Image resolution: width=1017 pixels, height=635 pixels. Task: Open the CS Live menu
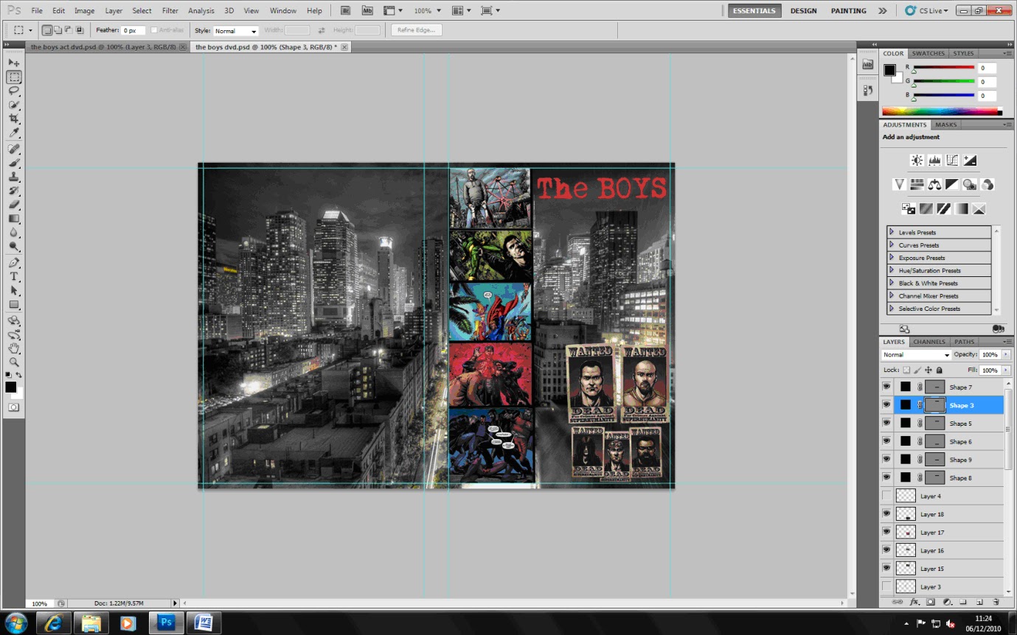pyautogui.click(x=928, y=11)
